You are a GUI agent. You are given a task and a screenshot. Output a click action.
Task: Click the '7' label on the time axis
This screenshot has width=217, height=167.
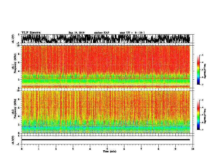[x=141, y=149]
